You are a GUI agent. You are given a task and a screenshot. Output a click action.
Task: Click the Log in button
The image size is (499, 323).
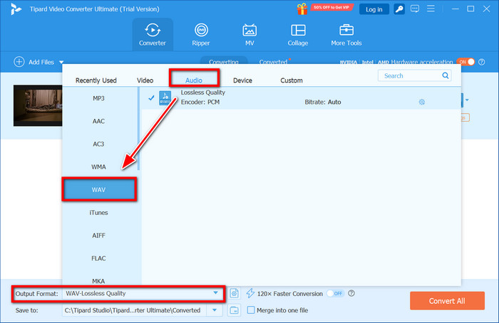[x=374, y=9]
